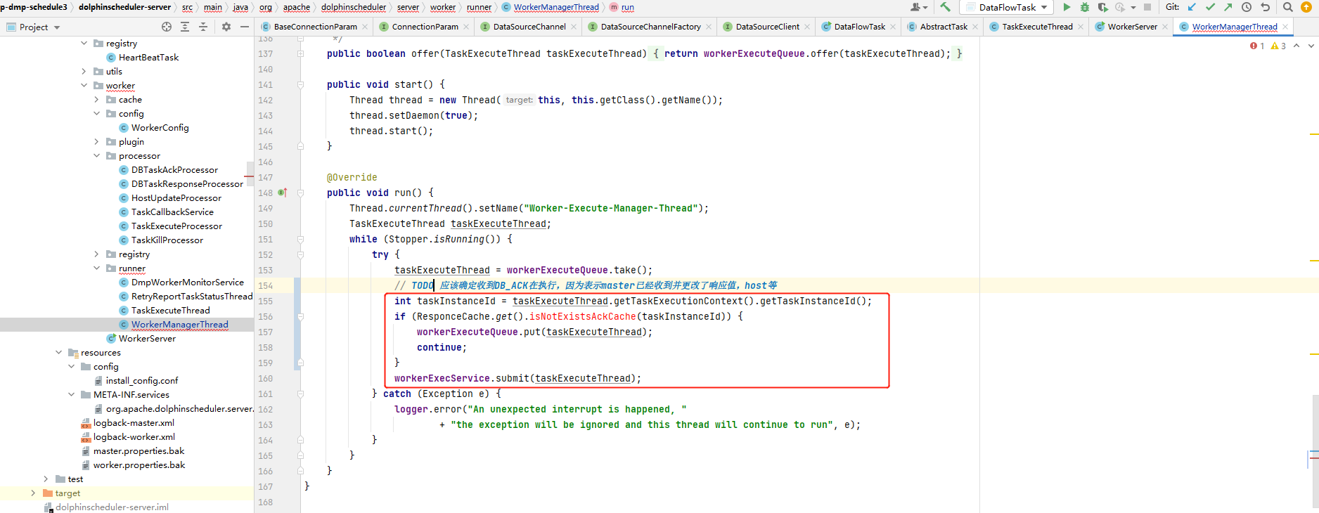The image size is (1319, 513).
Task: Expand the test folder
Action: pyautogui.click(x=46, y=479)
